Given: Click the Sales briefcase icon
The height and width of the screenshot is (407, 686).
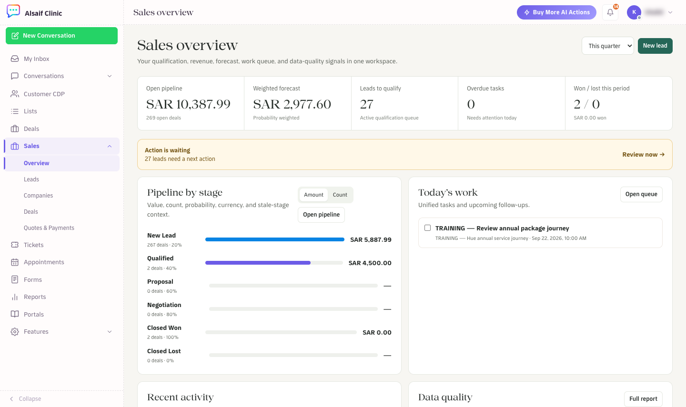Looking at the screenshot, I should (x=15, y=146).
